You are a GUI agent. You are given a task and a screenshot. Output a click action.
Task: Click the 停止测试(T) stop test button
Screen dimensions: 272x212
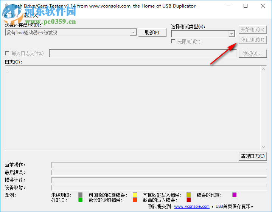(253, 40)
